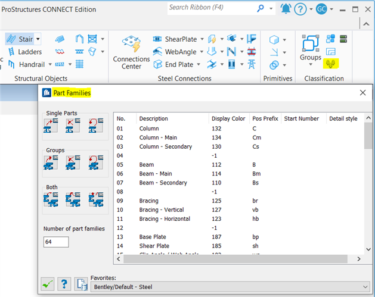Close the Part Families dialog
Image resolution: width=375 pixels, height=297 pixels.
tap(362, 93)
